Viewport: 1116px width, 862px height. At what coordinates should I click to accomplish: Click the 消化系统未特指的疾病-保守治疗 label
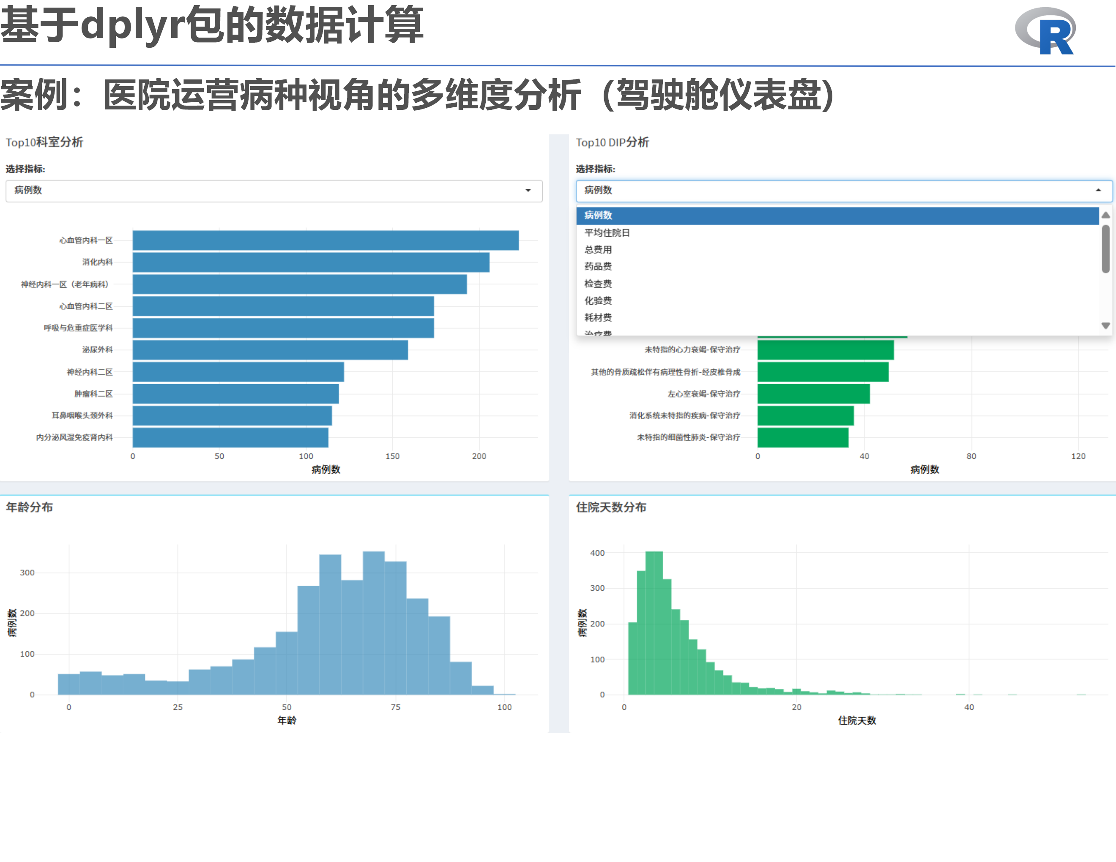click(x=685, y=416)
